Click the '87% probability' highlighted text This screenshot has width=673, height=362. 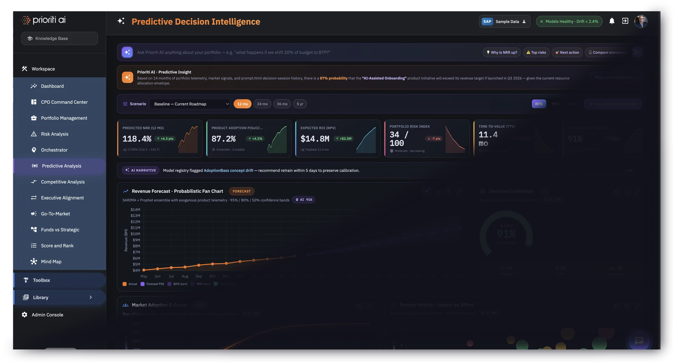(x=334, y=78)
